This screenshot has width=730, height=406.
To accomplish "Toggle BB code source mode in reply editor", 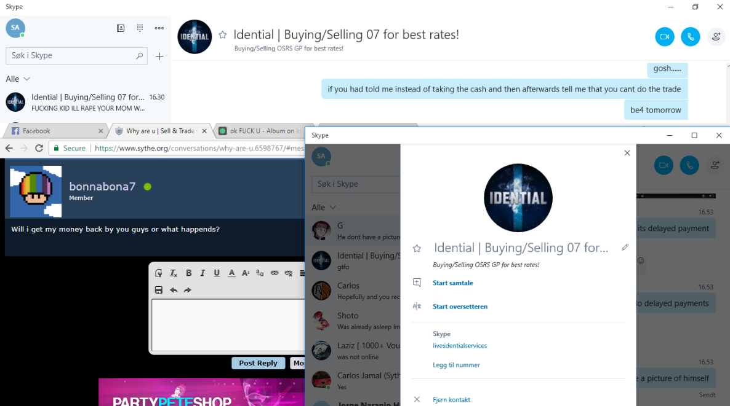I will tap(159, 273).
